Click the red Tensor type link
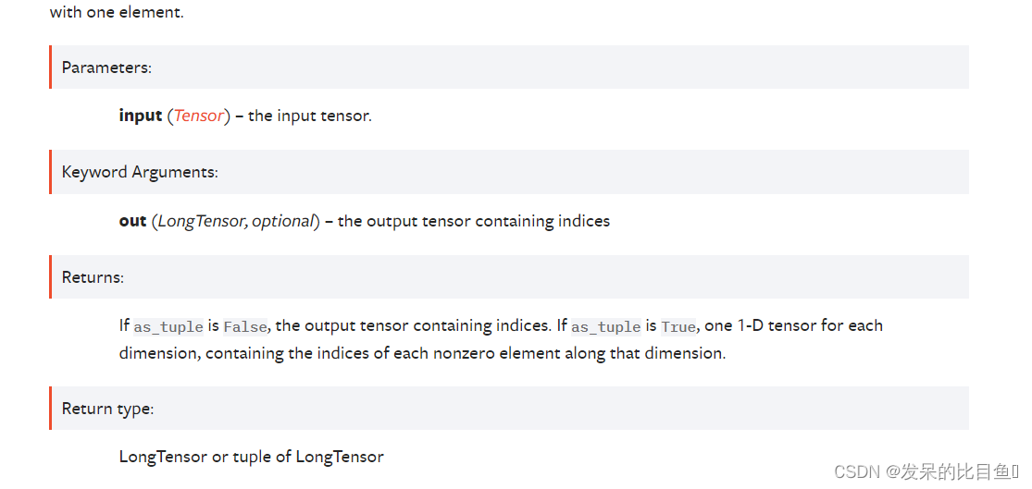Viewport: 1032px width, 489px height. point(199,116)
